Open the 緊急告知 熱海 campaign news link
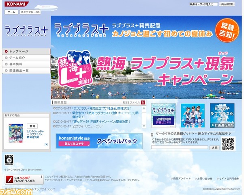 105,115
